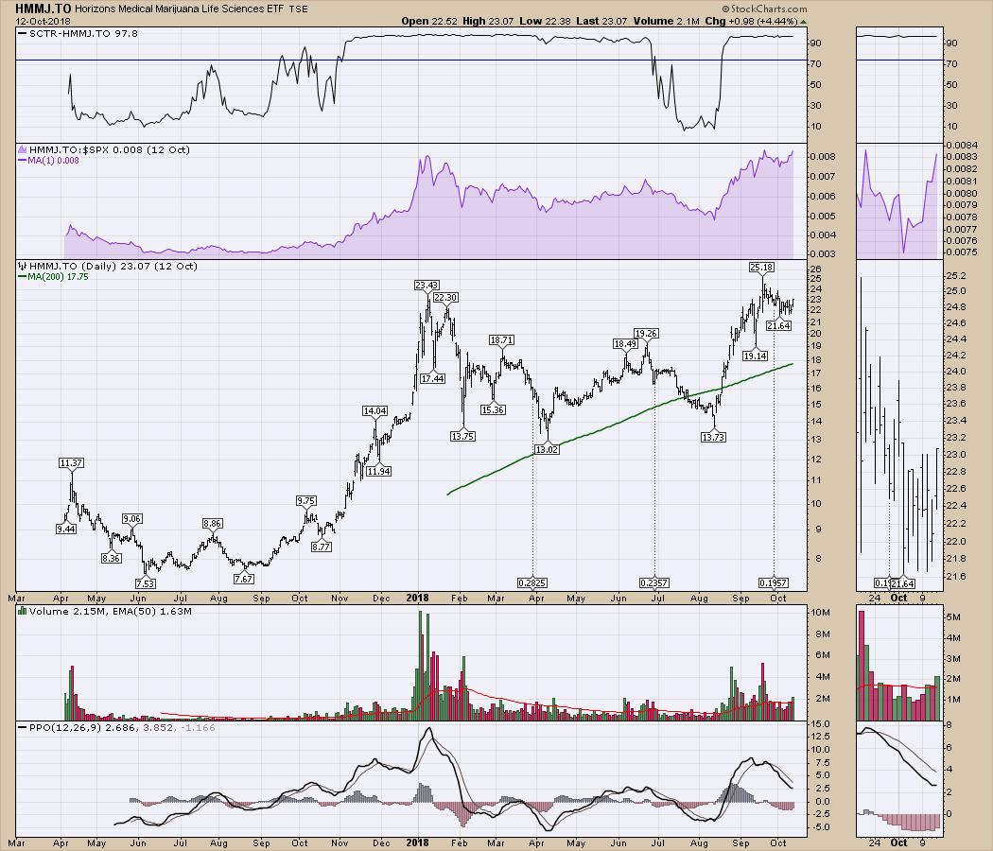
Task: Click the 25.2 label on the zoom price axis
Action: pos(956,276)
